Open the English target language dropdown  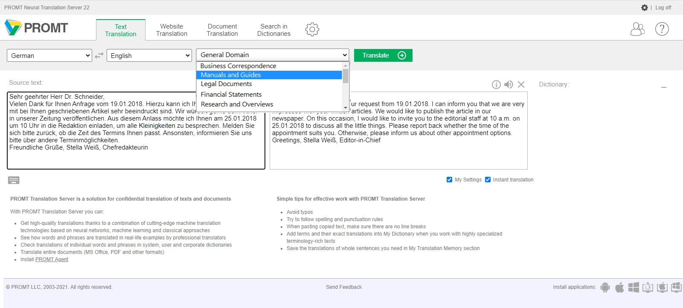pos(149,55)
